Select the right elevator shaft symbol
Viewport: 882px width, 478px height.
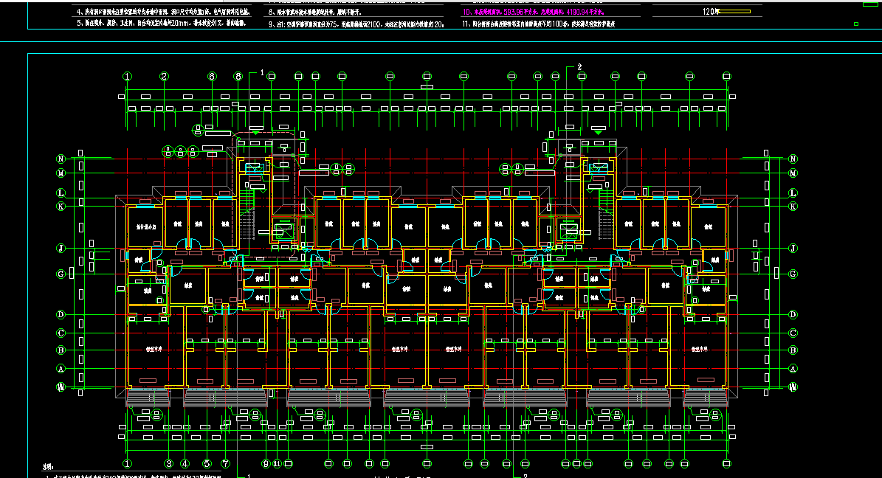click(x=569, y=231)
